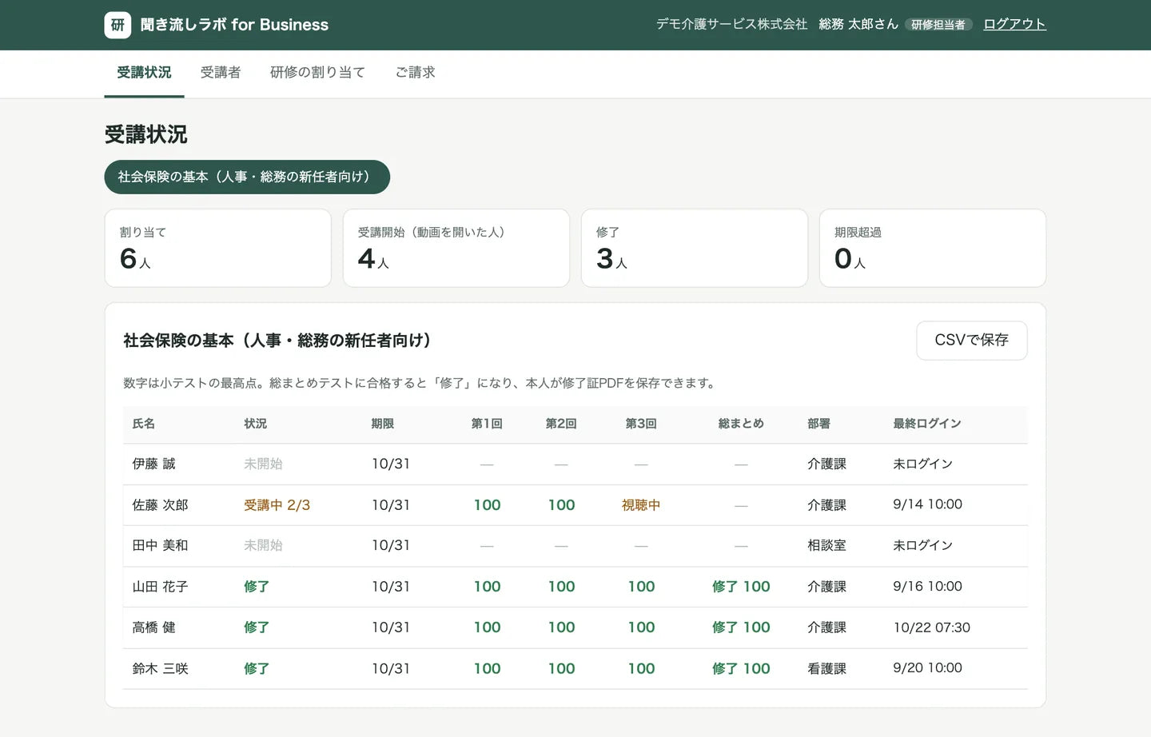
Task: Click 山田 花子's 修了 100 summary score
Action: 741,587
